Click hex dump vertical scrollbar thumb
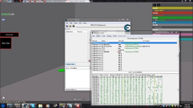 178,90
